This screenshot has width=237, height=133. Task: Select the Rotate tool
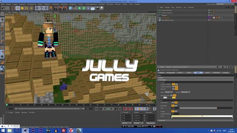(27, 8)
